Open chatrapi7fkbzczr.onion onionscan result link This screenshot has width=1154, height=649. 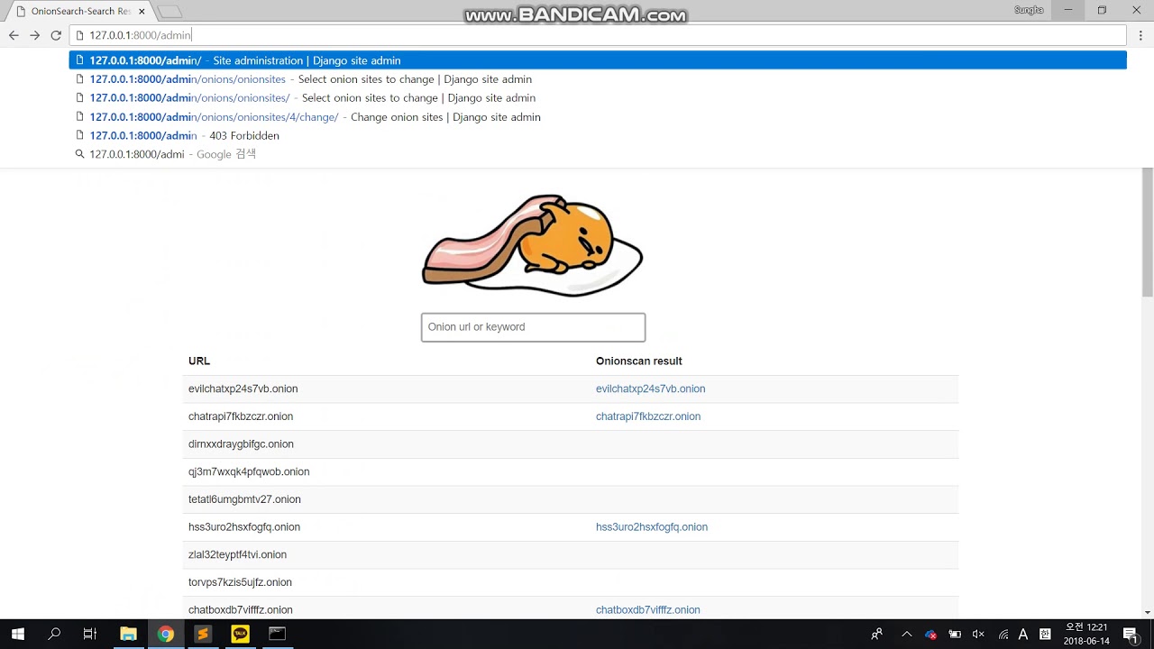(x=648, y=416)
